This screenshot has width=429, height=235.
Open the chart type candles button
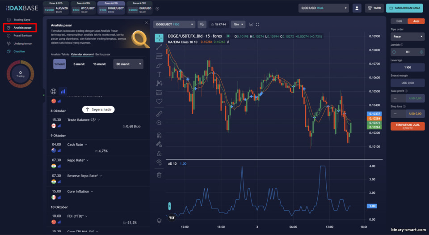coord(202,24)
